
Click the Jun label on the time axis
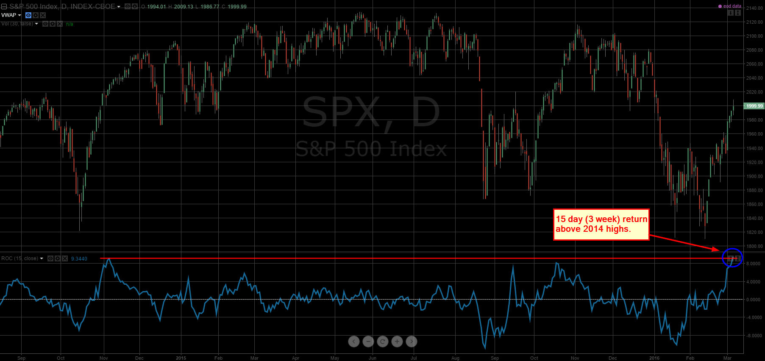click(x=373, y=358)
